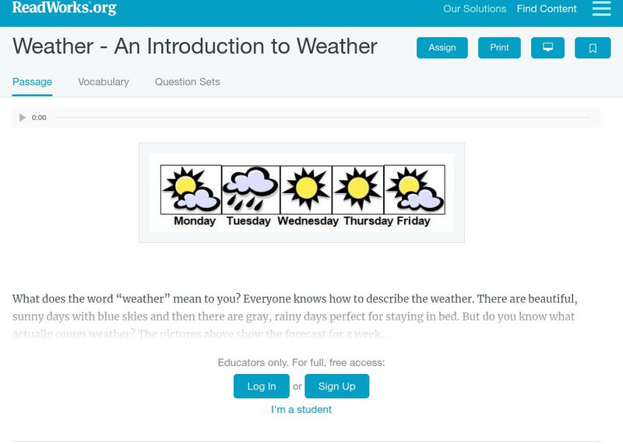Click the Thursday sun icon
Screen dimensions: 623x444
[357, 189]
